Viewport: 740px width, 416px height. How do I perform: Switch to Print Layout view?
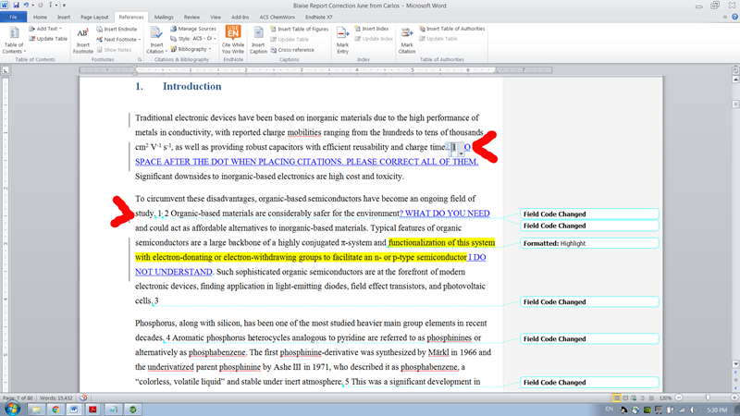point(616,398)
